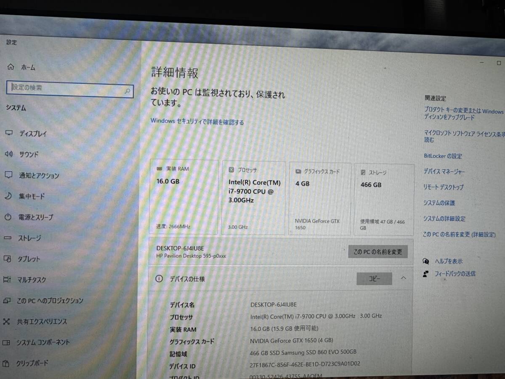Click the Clipboard icon in the sidebar
Viewport: 505px width, 379px height.
pyautogui.click(x=6, y=363)
